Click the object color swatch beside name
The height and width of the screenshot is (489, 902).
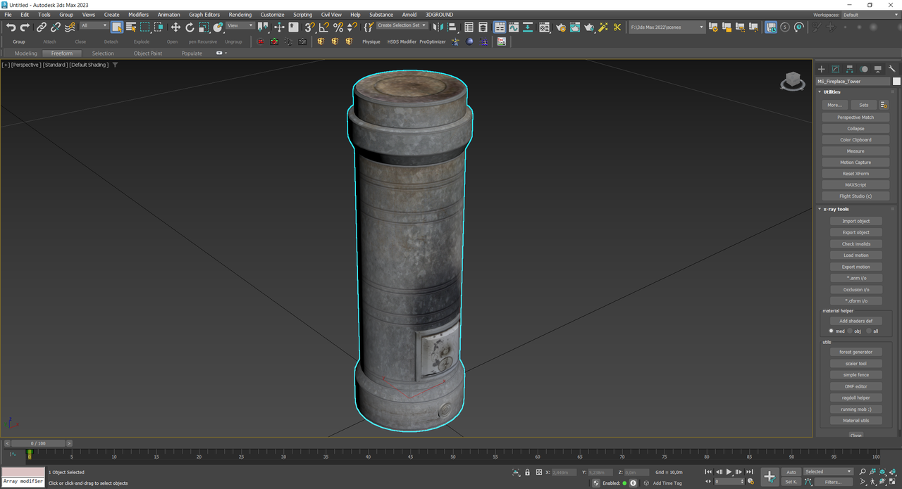[x=896, y=82]
